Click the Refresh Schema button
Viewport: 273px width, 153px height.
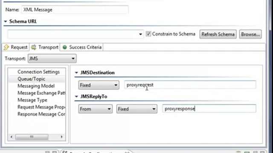pos(218,34)
